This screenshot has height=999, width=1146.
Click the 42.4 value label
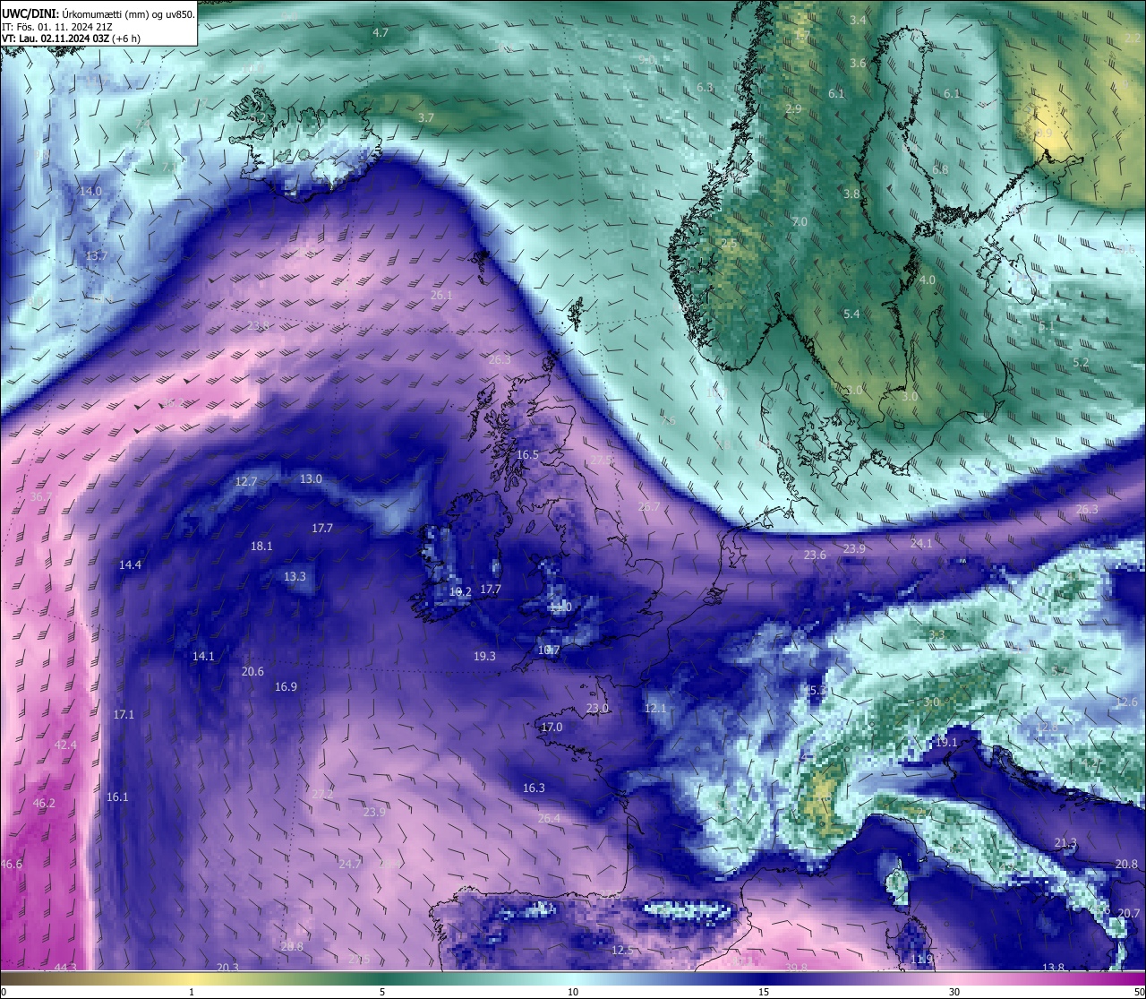click(65, 745)
